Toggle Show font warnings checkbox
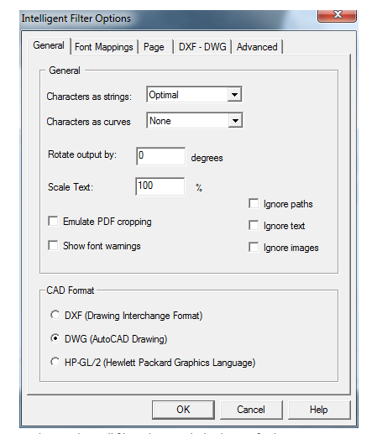This screenshot has height=434, width=377. point(53,245)
